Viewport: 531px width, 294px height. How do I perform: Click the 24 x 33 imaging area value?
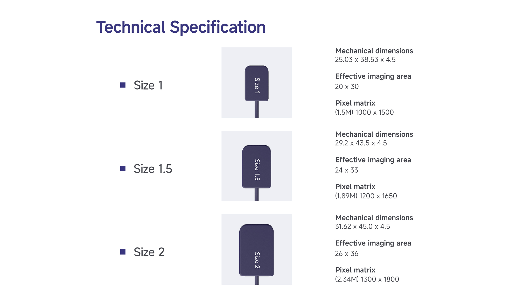[x=346, y=170]
